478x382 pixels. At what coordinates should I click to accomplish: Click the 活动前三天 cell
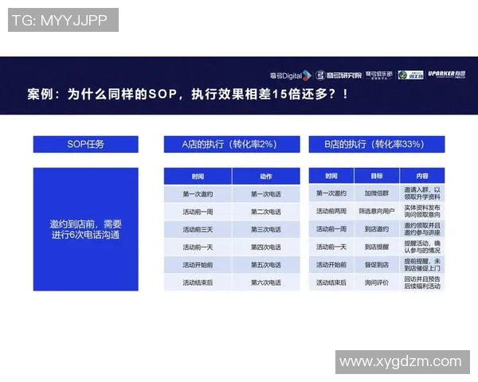198,229
